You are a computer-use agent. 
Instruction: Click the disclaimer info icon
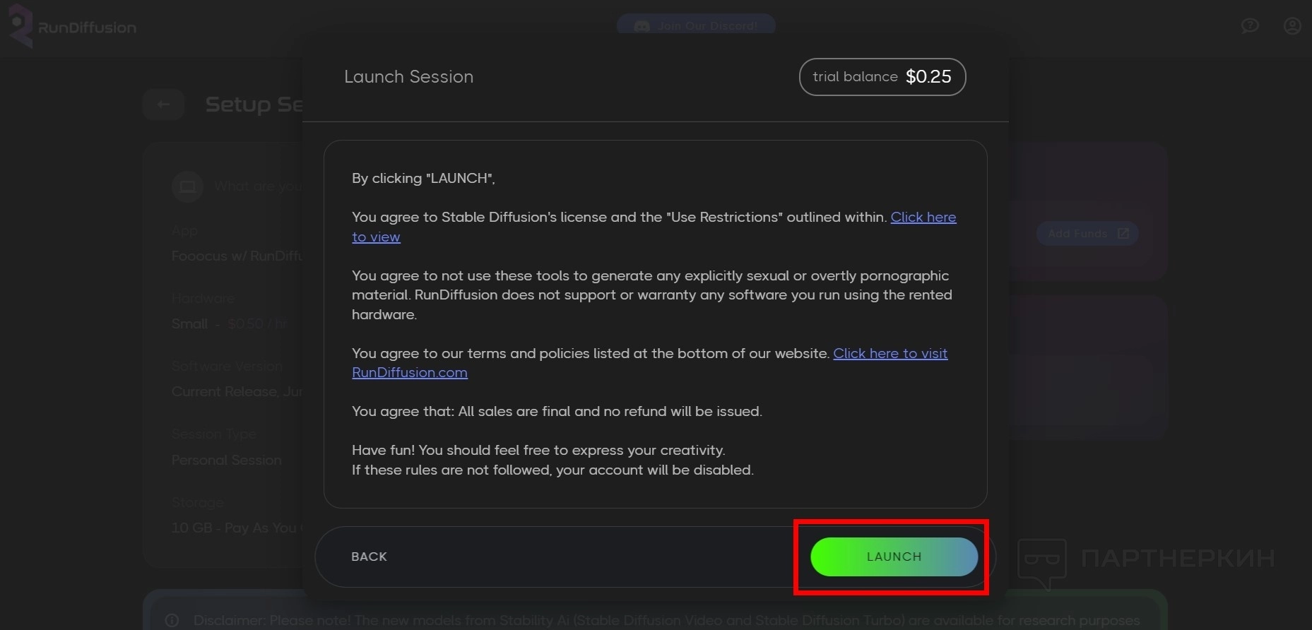(x=172, y=620)
